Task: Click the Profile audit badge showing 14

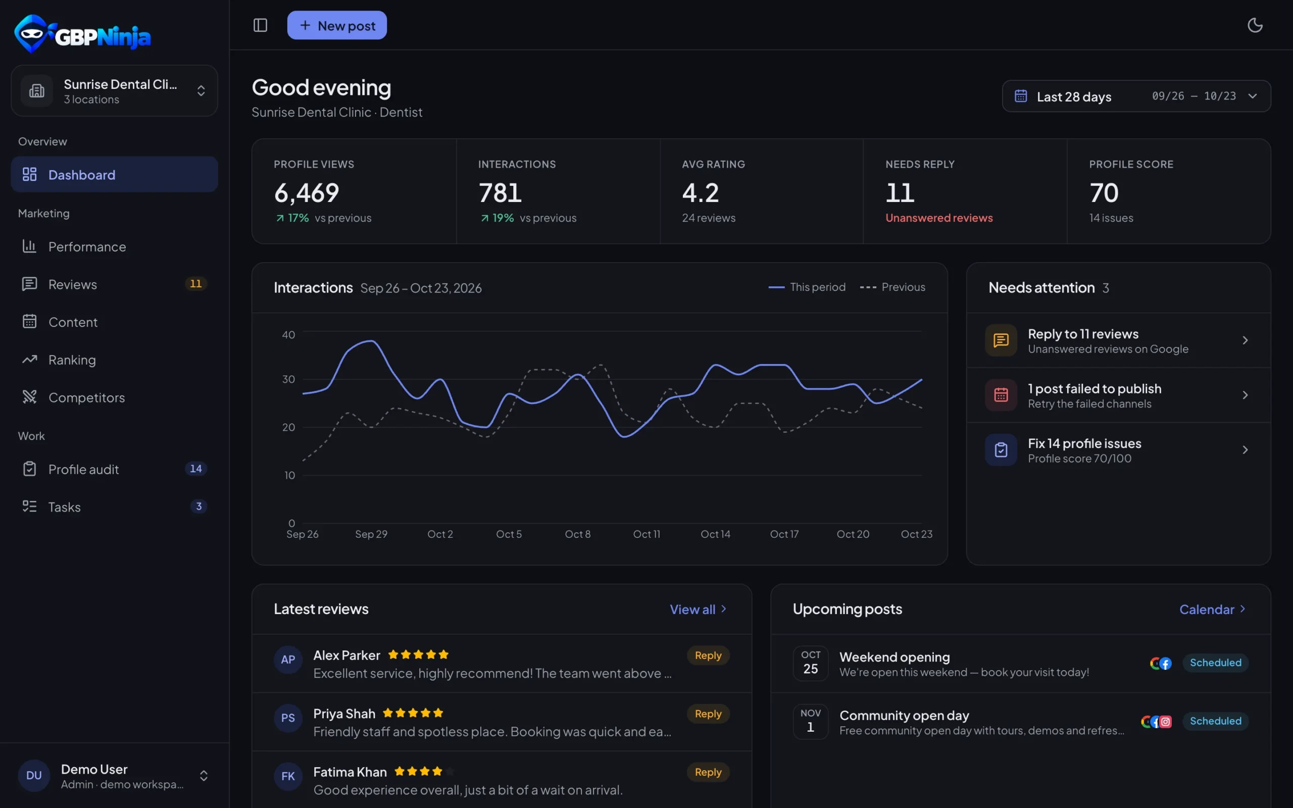Action: [196, 469]
